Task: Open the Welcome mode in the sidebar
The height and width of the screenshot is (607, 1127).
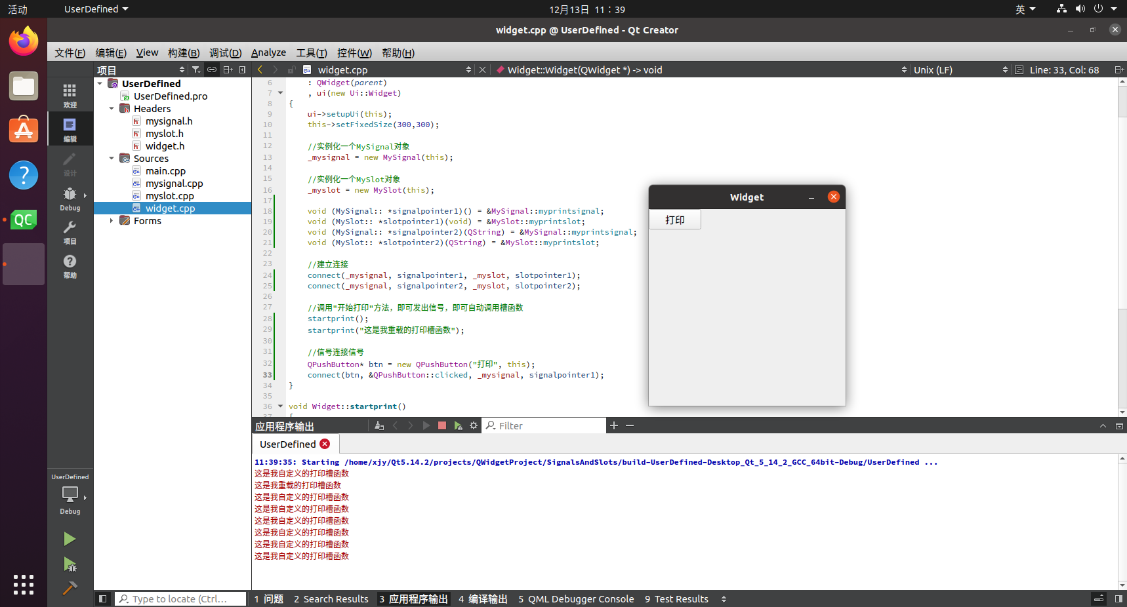Action: 70,94
